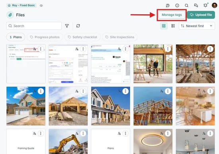Toggle the eye visibility icon beside project name
219x154 pixels.
pos(41,6)
